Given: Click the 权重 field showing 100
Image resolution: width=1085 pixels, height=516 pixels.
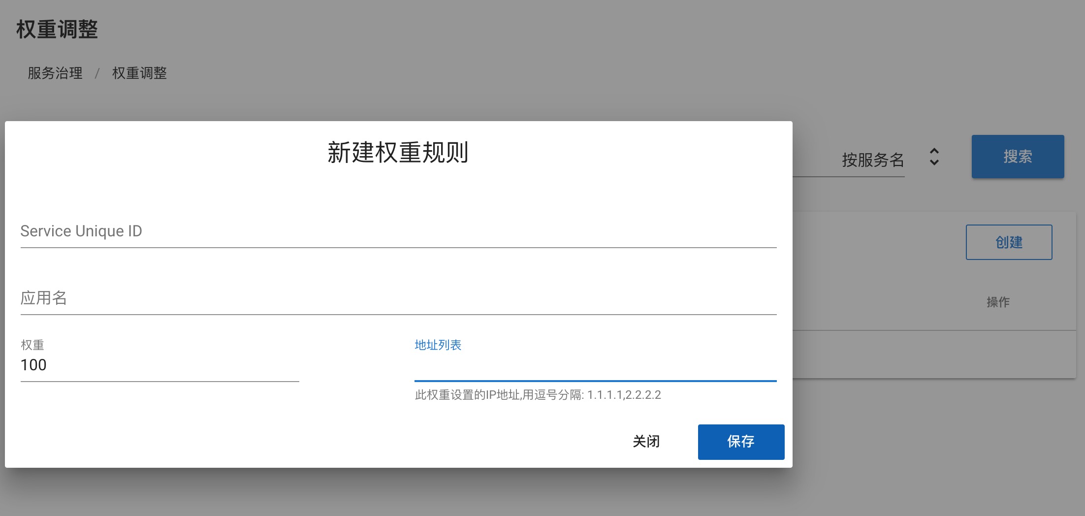Looking at the screenshot, I should [159, 365].
